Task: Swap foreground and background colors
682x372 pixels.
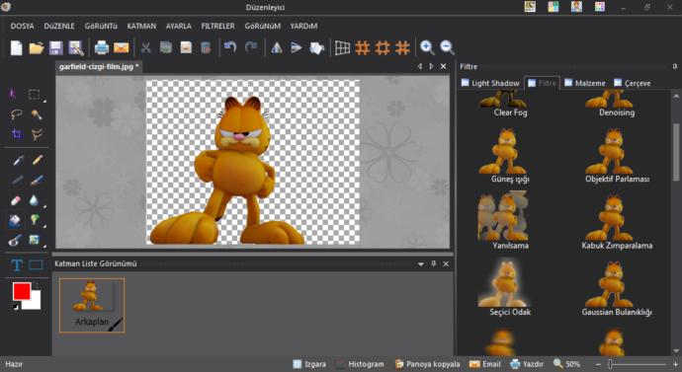Action: (x=36, y=285)
